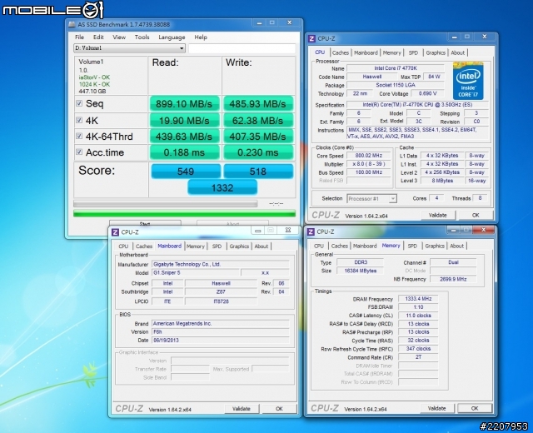Toggle the 4K-64Thrd benchmark checkbox
This screenshot has height=433, width=533.
pos(79,136)
